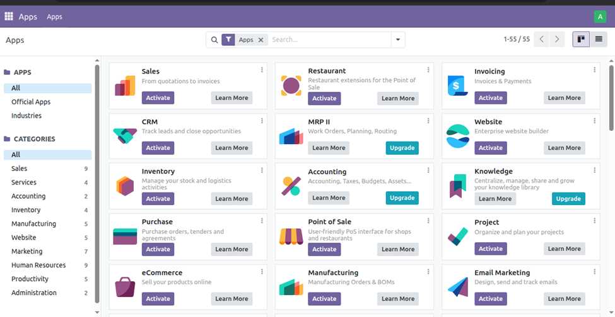Screen dimensions: 615x317
Task: Open the three-dot menu on Website card
Action: pos(595,120)
